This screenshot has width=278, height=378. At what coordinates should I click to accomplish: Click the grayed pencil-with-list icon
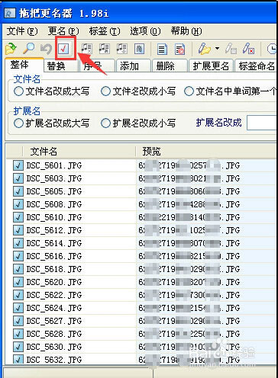(x=231, y=49)
